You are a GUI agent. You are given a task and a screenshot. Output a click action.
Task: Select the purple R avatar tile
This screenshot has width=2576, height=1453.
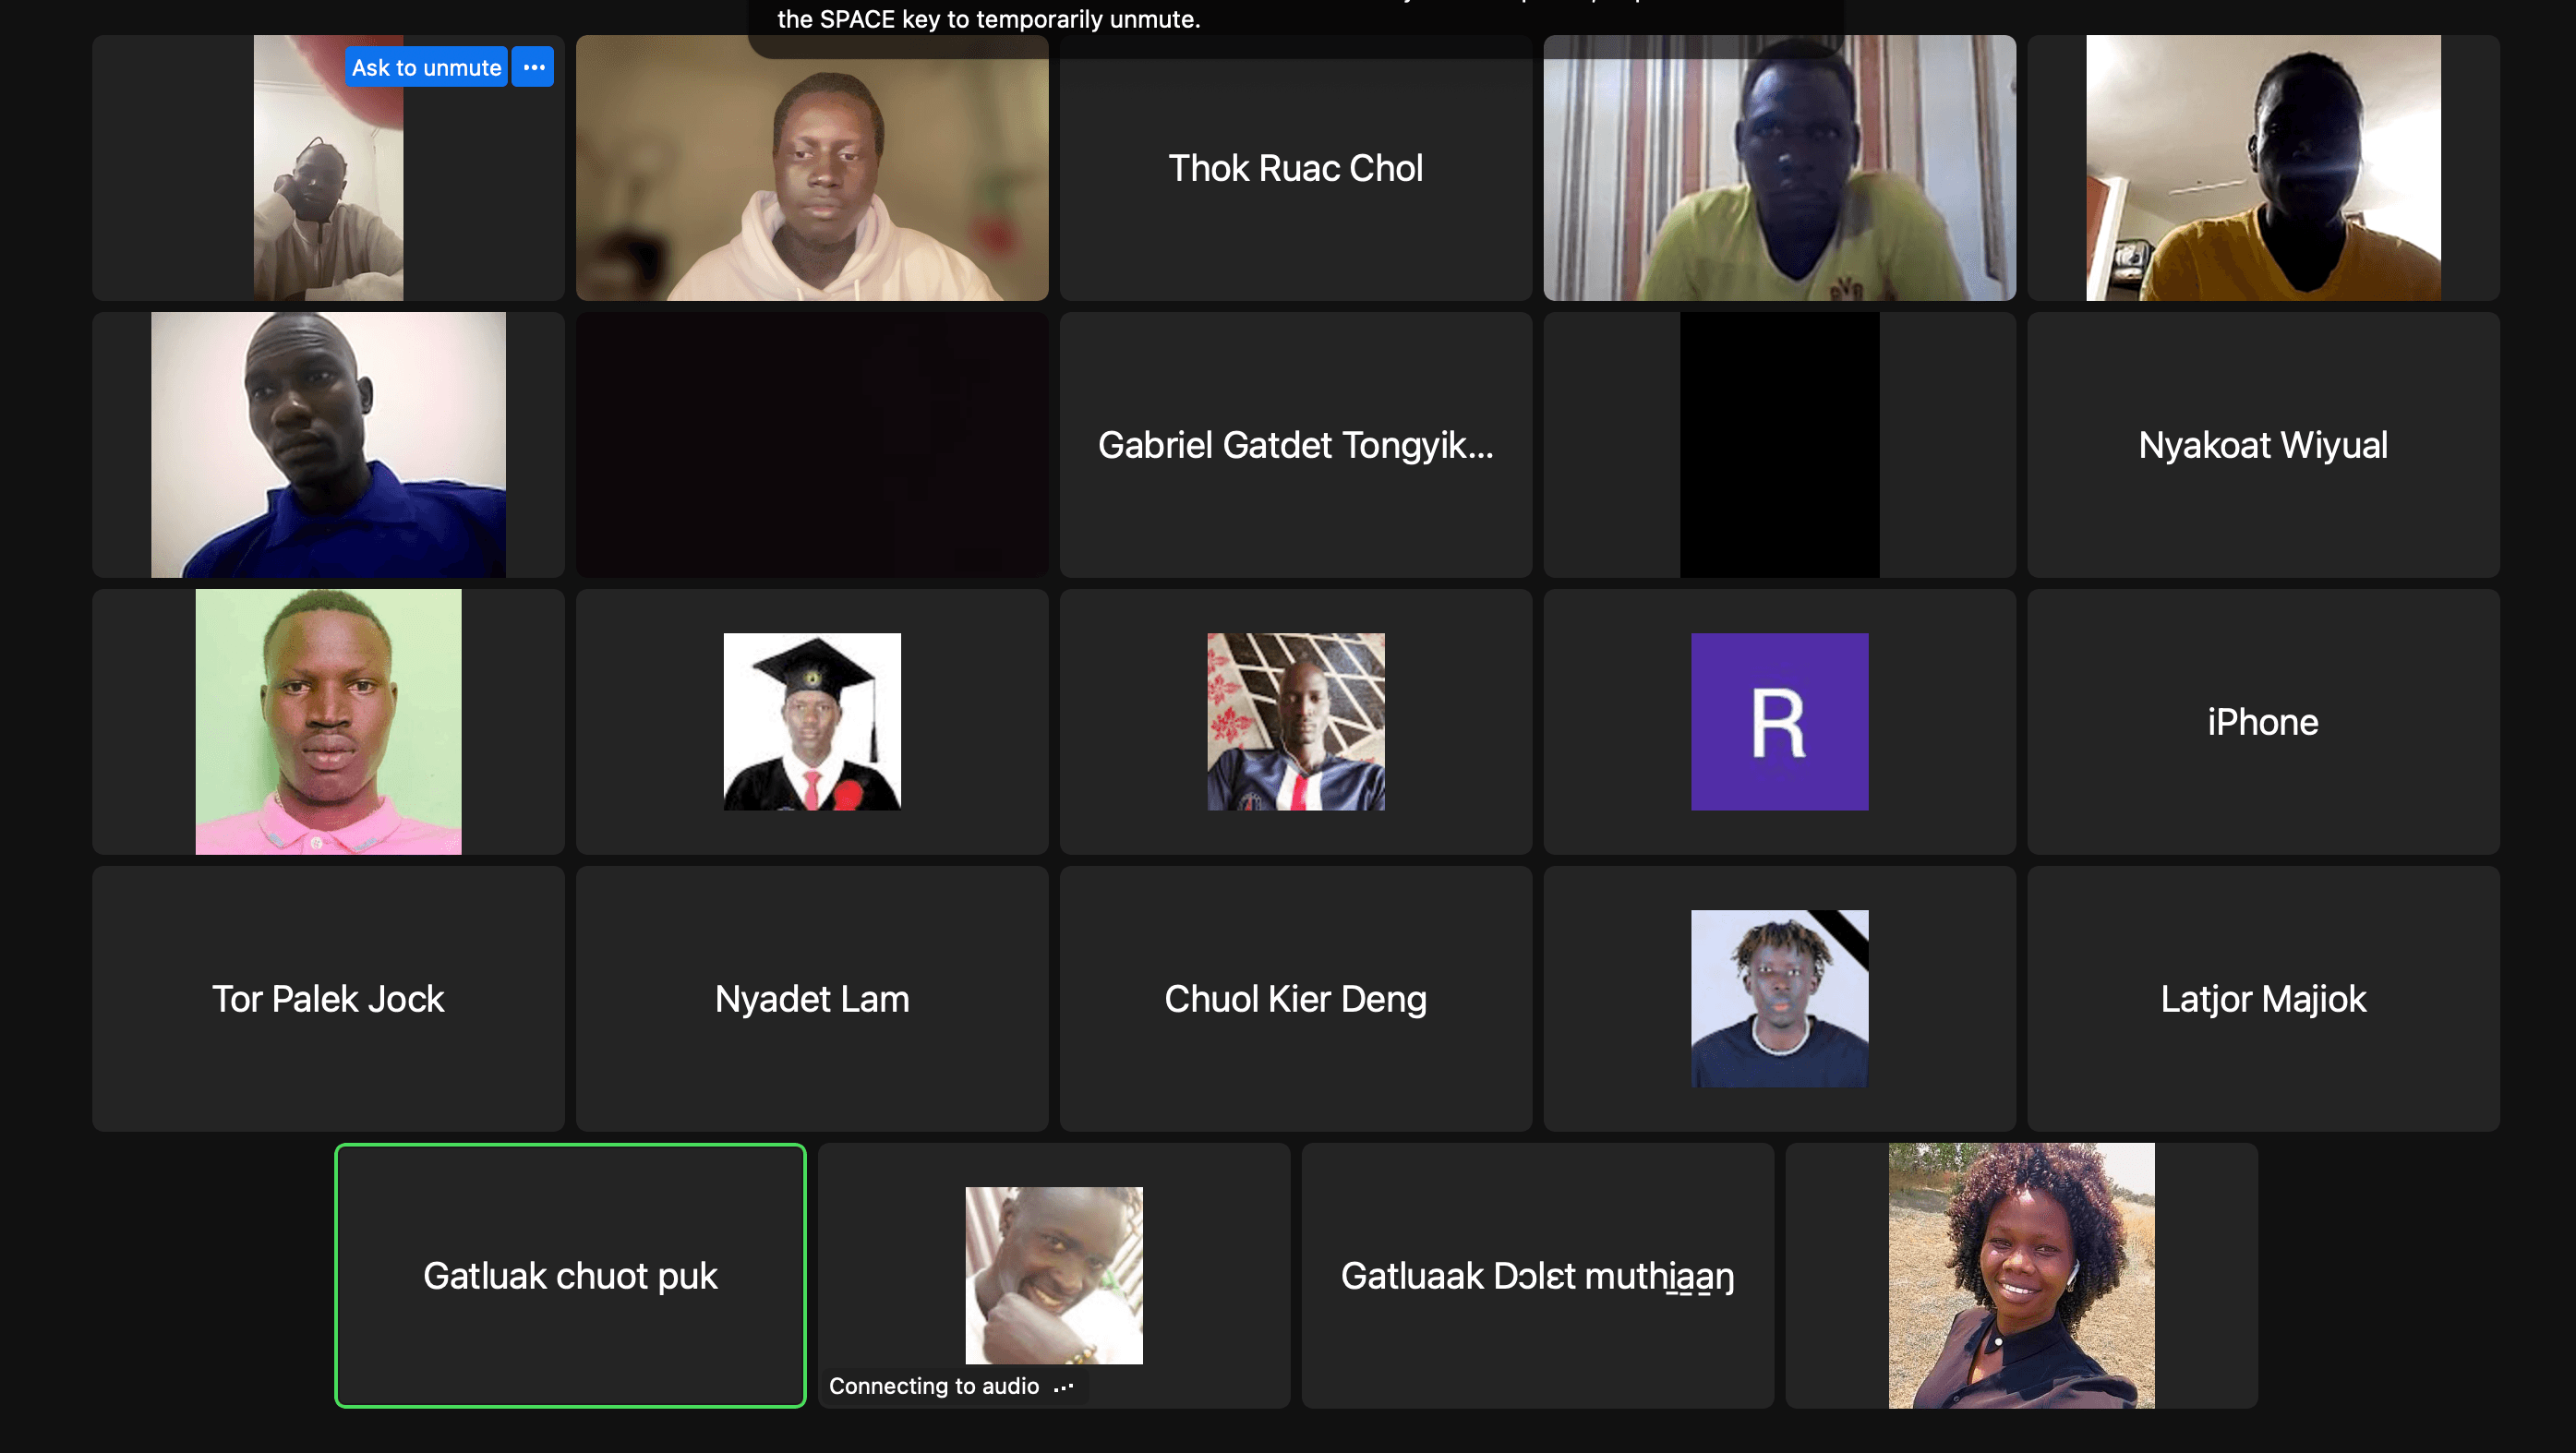[x=1779, y=721]
